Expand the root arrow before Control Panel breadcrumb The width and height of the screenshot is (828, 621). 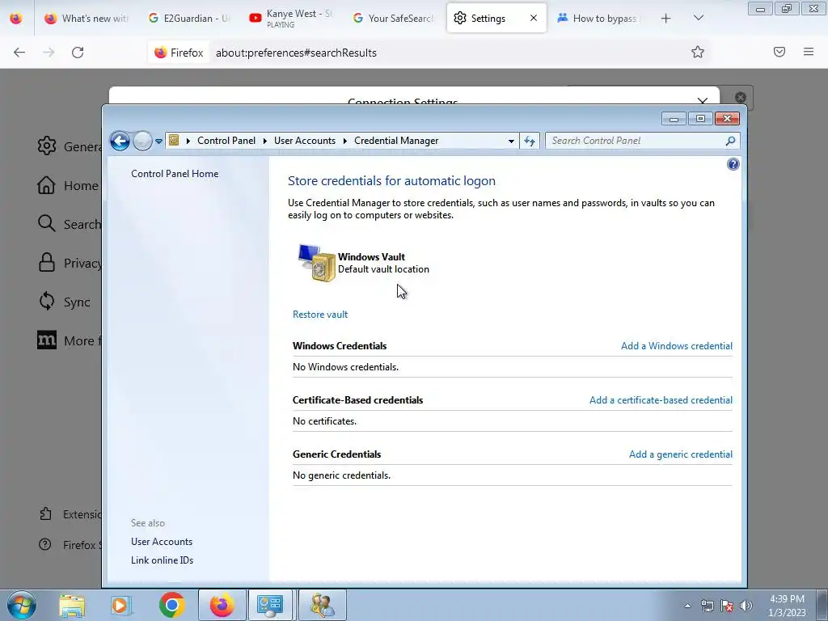tap(188, 141)
